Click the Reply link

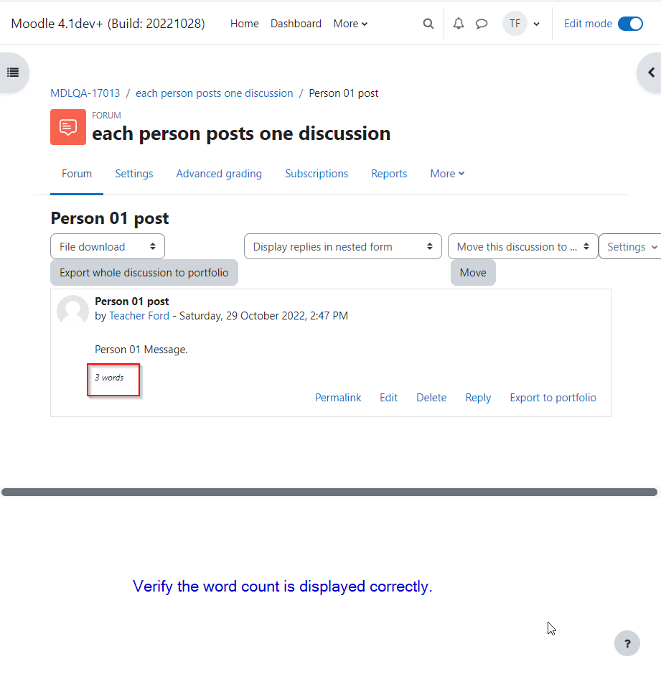[x=478, y=398]
